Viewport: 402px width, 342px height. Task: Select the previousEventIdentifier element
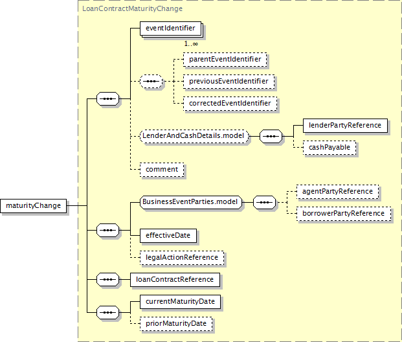tap(229, 82)
